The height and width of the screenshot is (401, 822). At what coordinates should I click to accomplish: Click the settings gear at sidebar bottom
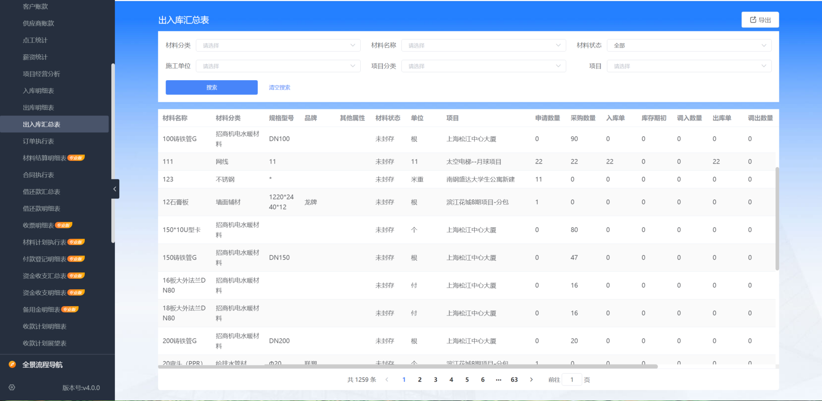click(x=12, y=387)
